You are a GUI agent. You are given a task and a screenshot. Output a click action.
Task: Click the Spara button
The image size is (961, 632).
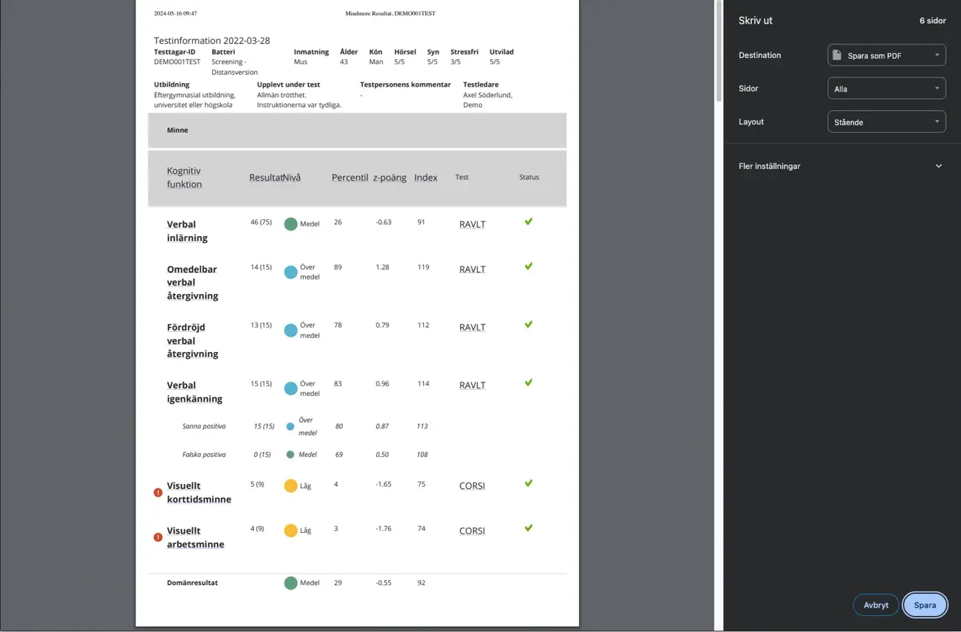[x=924, y=605]
